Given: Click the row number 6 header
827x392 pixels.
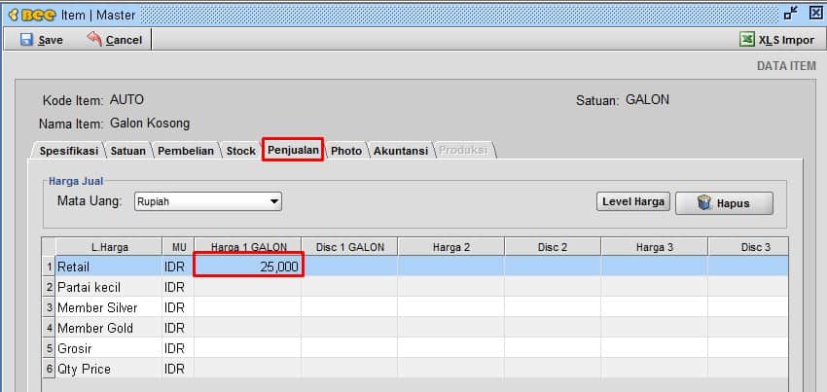Looking at the screenshot, I should click(49, 369).
